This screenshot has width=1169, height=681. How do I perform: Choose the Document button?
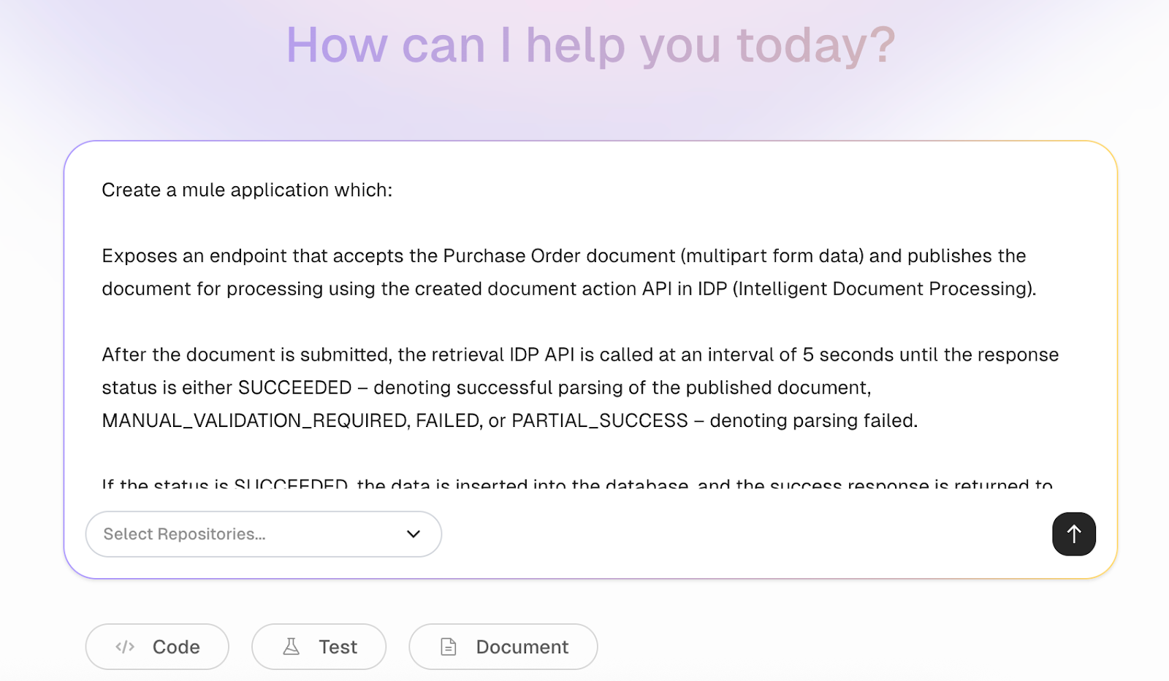coord(503,647)
